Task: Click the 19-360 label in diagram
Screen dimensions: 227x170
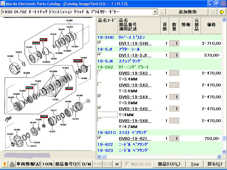Action: click(x=10, y=56)
